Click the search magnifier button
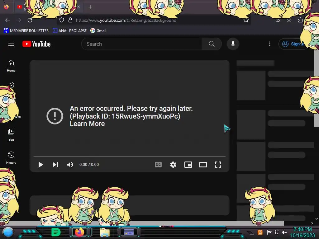This screenshot has height=239, width=319. point(212,44)
